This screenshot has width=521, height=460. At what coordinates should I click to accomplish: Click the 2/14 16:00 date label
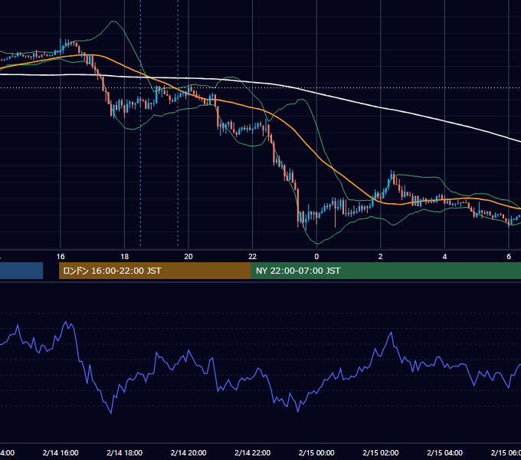(x=61, y=452)
